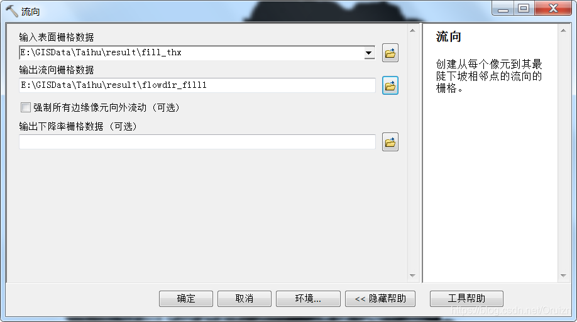Viewport: 577px width, 322px height.
Task: Click up arrow of help panel scrollbar
Action: pos(563,31)
